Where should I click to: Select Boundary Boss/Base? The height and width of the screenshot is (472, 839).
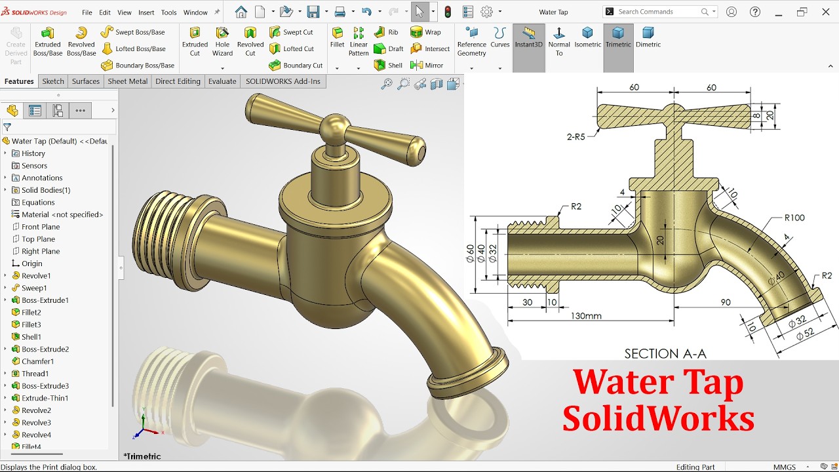138,66
